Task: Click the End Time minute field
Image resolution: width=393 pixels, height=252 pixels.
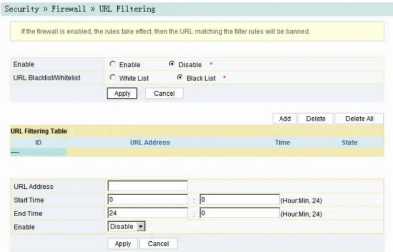Action: 239,213
